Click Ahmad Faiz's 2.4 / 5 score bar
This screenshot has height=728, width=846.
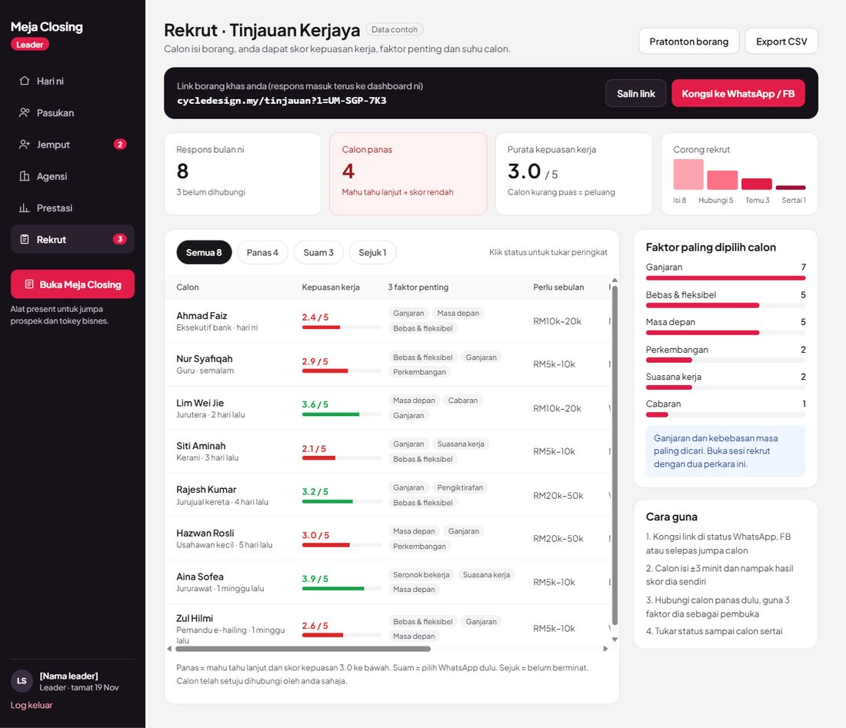tap(341, 327)
